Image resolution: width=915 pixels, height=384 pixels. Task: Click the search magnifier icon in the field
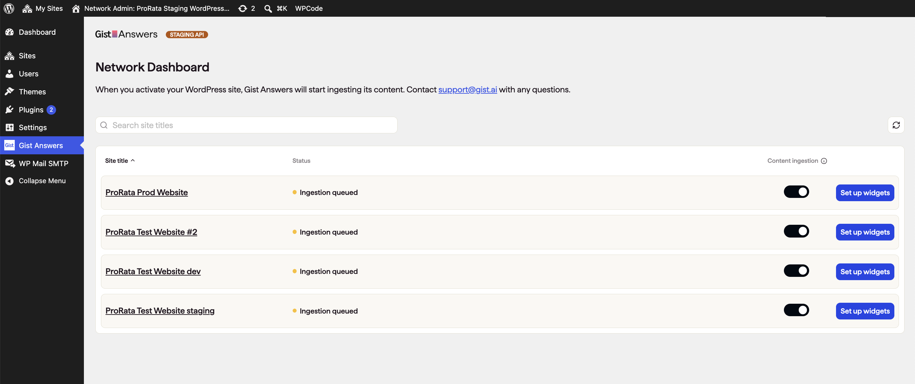click(104, 125)
